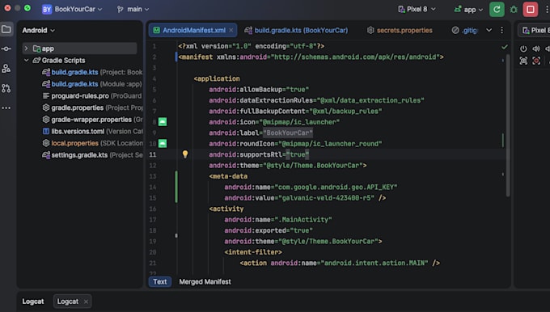The width and height of the screenshot is (550, 312).
Task: Click the emulator volume up icon
Action: [x=536, y=48]
